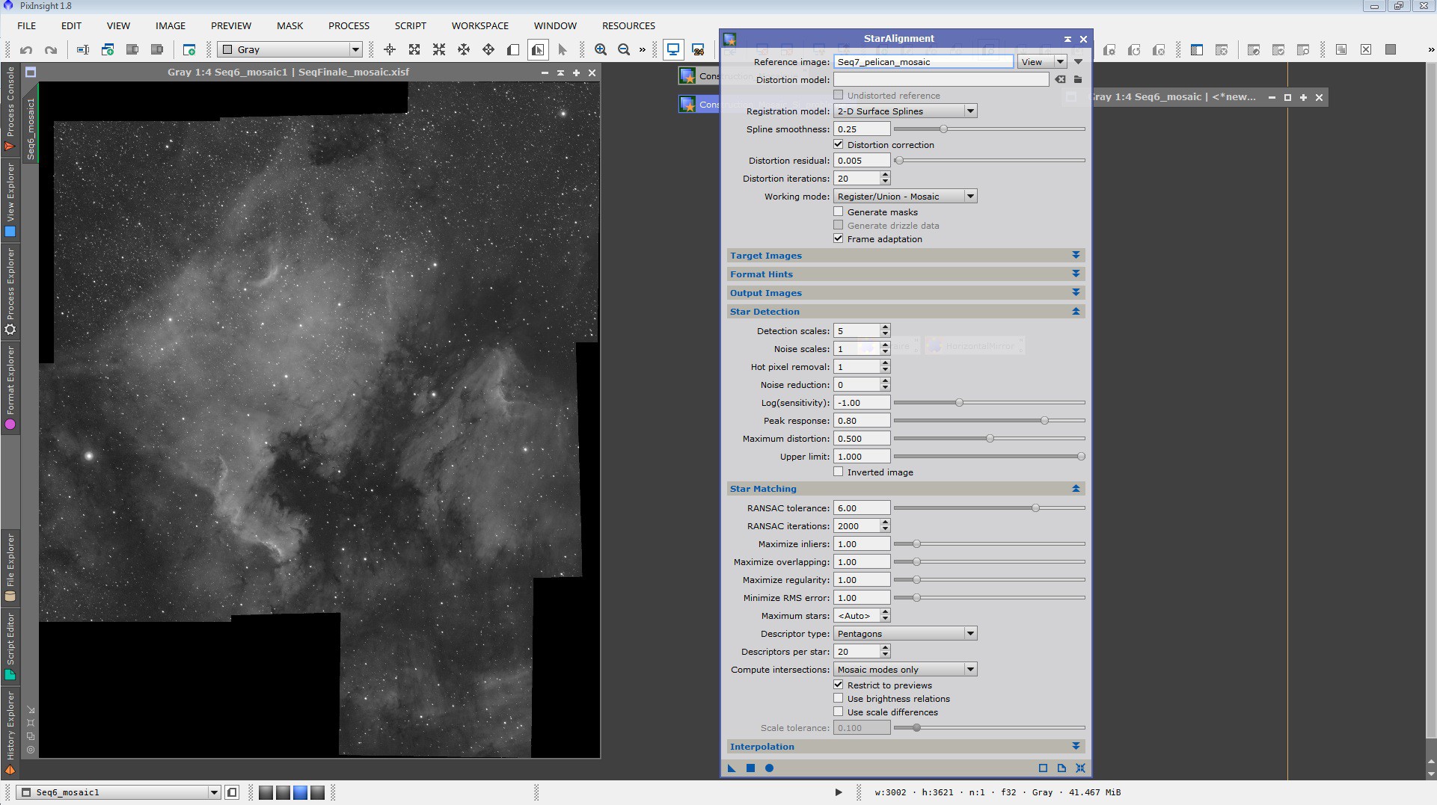Open the Descriptor type Pentagons dropdown
1437x805 pixels.
(905, 634)
